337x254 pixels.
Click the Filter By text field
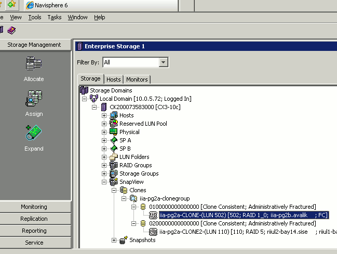pos(131,62)
